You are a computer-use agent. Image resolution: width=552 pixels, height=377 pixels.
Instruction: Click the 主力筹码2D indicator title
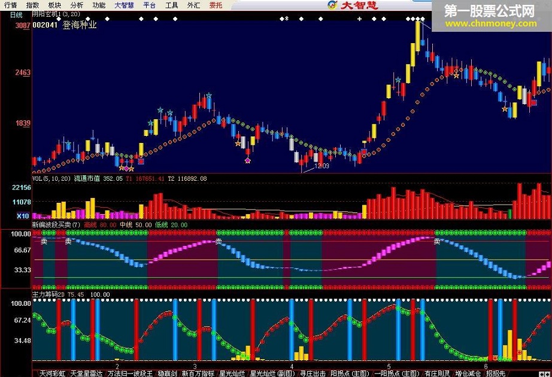48,294
